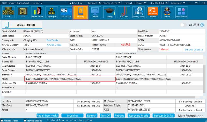Viewport: 207px width, 122px height.
Task: Click the phone device icon
Action: click(x=7, y=25)
